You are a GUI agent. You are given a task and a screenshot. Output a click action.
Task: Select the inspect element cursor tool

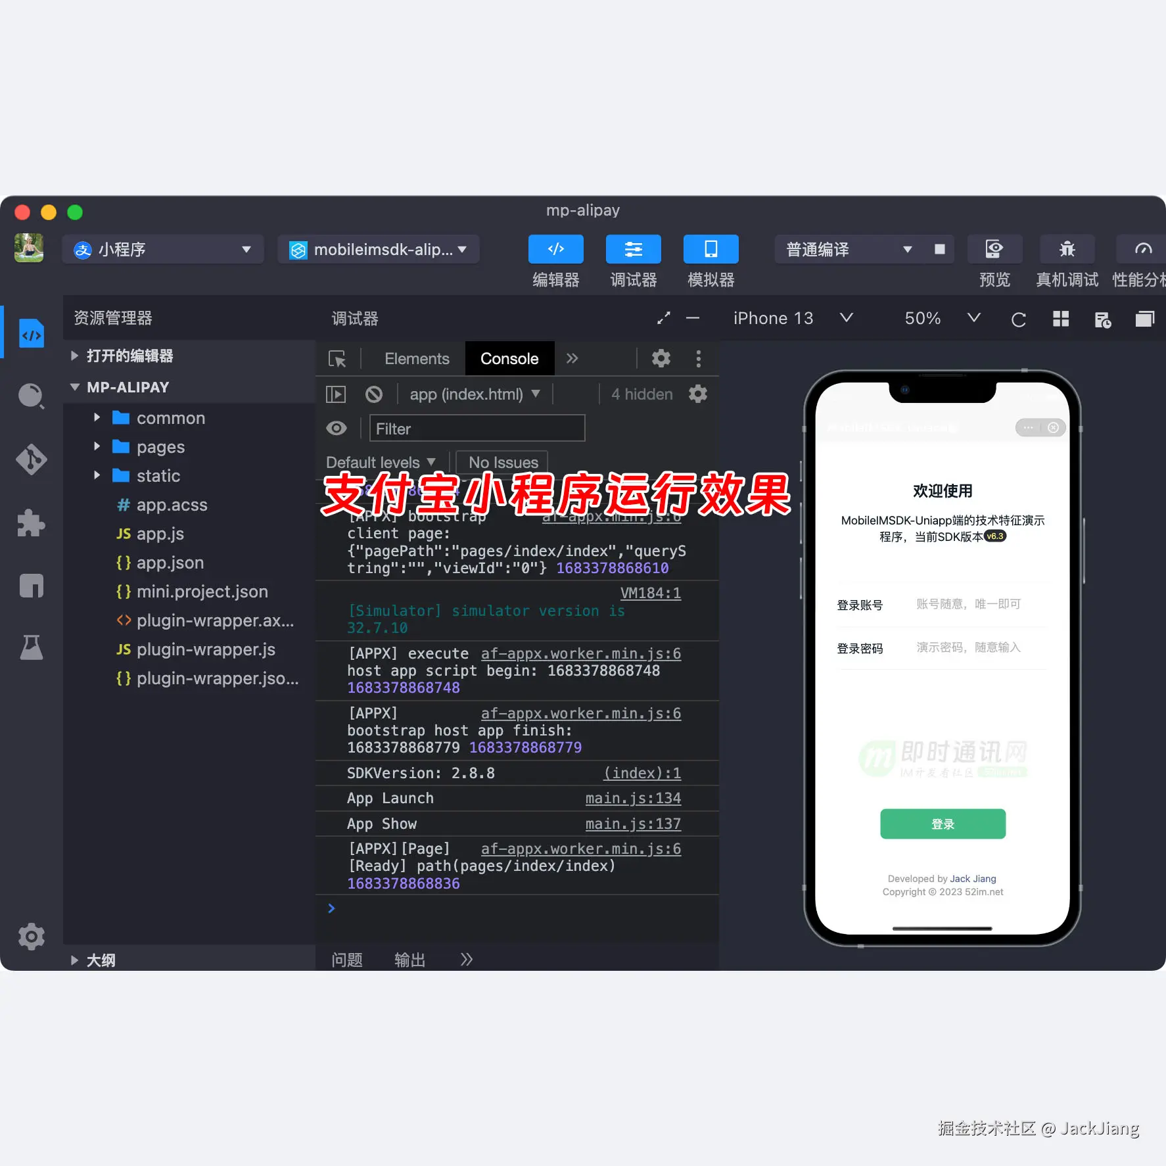point(337,358)
